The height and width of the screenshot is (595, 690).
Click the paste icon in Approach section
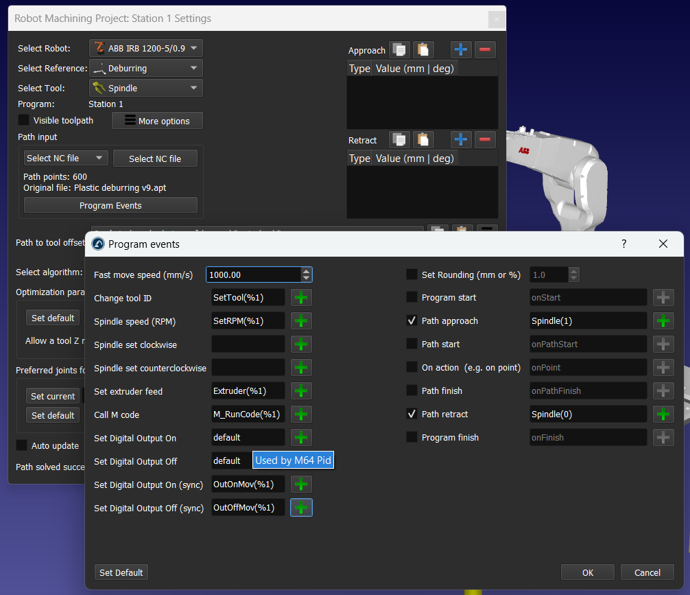(x=424, y=49)
